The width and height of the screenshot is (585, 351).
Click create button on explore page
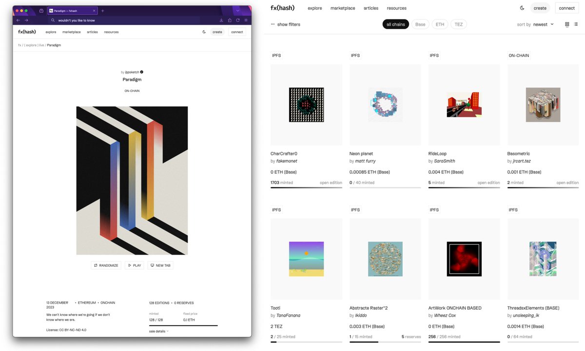[540, 8]
